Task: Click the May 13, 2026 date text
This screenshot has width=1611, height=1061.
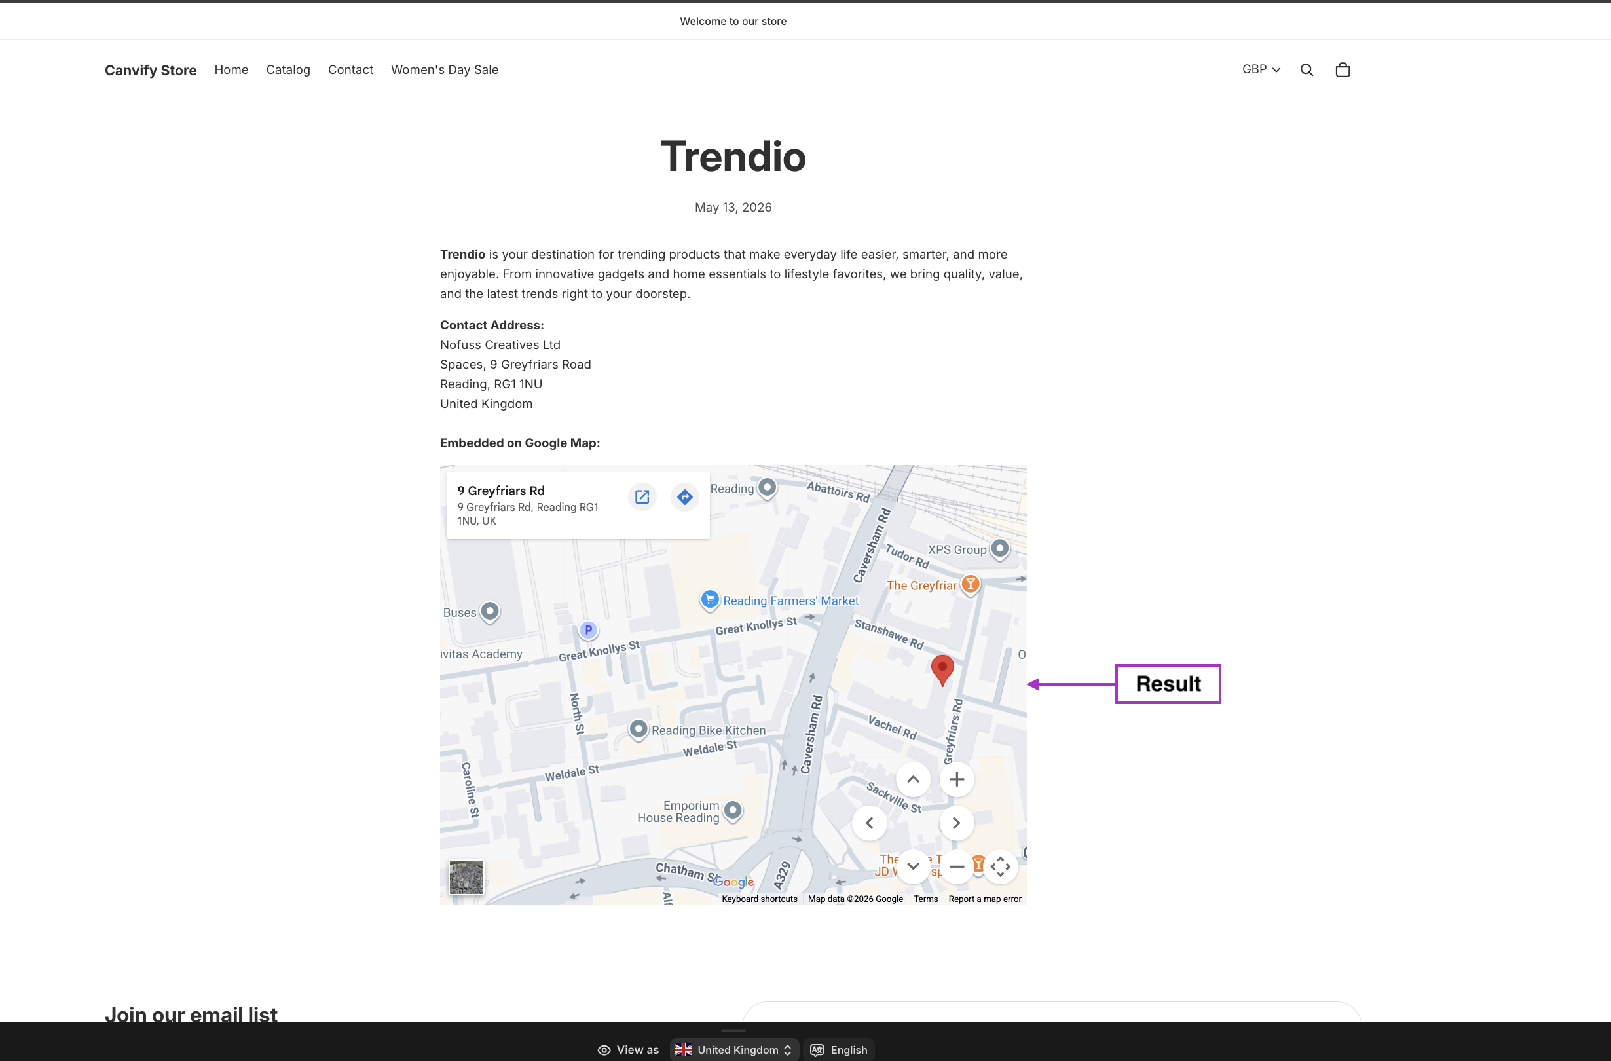Action: coord(733,207)
